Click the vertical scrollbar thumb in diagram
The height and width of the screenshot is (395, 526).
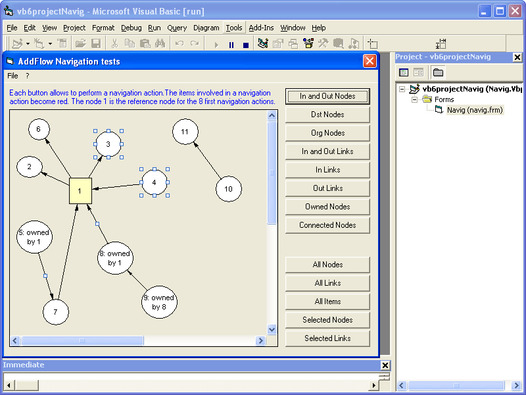272,172
